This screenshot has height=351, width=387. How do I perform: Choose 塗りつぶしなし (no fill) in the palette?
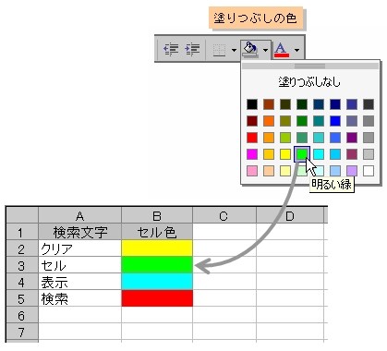click(309, 82)
